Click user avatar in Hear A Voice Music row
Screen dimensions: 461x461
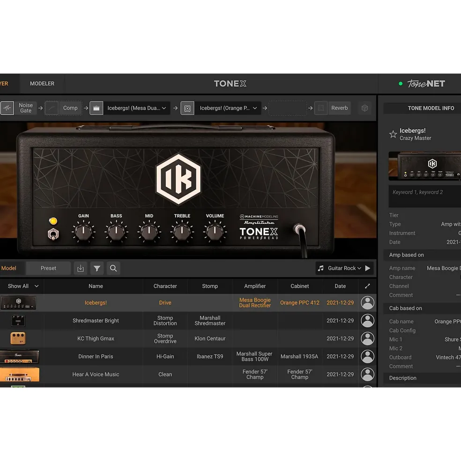[x=367, y=374]
